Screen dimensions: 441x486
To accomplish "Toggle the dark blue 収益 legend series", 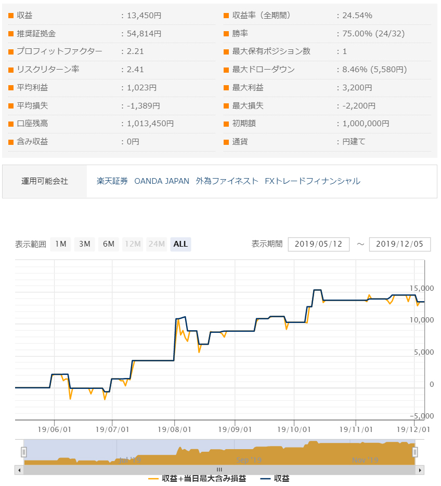I will (x=275, y=478).
